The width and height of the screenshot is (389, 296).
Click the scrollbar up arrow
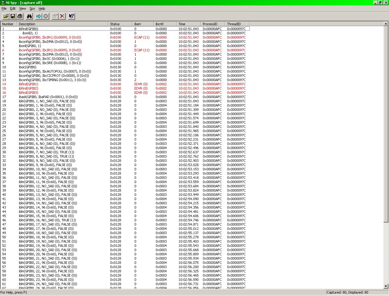click(386, 24)
